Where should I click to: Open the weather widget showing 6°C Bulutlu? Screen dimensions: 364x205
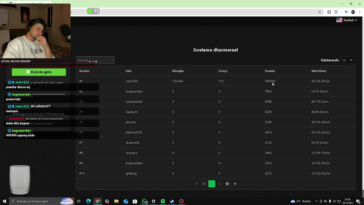click(x=301, y=201)
